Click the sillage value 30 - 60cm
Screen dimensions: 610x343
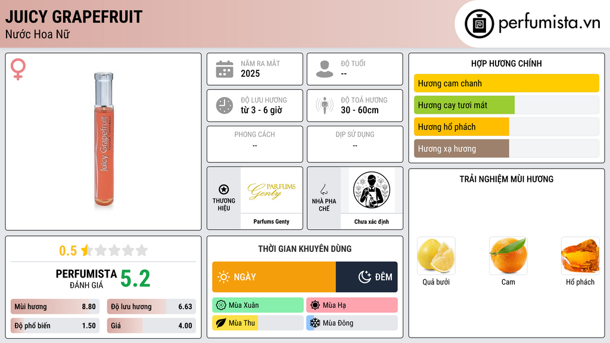pyautogui.click(x=360, y=110)
